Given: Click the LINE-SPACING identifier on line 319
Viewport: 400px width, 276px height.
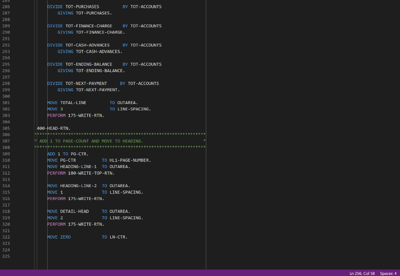Looking at the screenshot, I should tap(125, 218).
